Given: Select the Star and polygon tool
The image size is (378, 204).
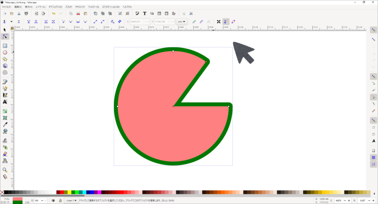Looking at the screenshot, I should click(x=5, y=59).
